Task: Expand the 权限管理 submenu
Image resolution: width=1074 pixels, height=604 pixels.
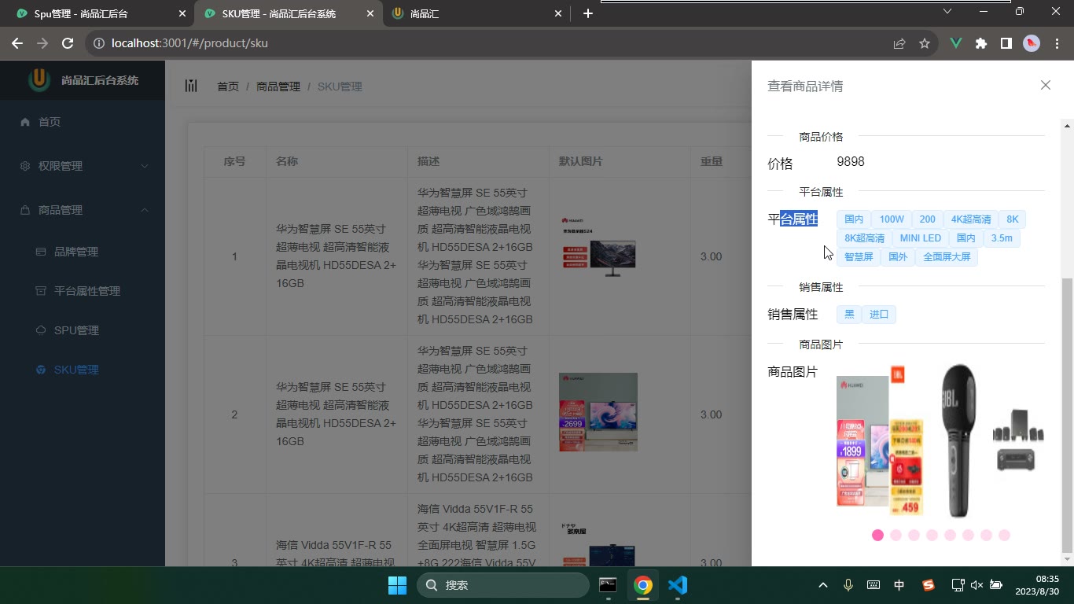Action: click(x=83, y=166)
